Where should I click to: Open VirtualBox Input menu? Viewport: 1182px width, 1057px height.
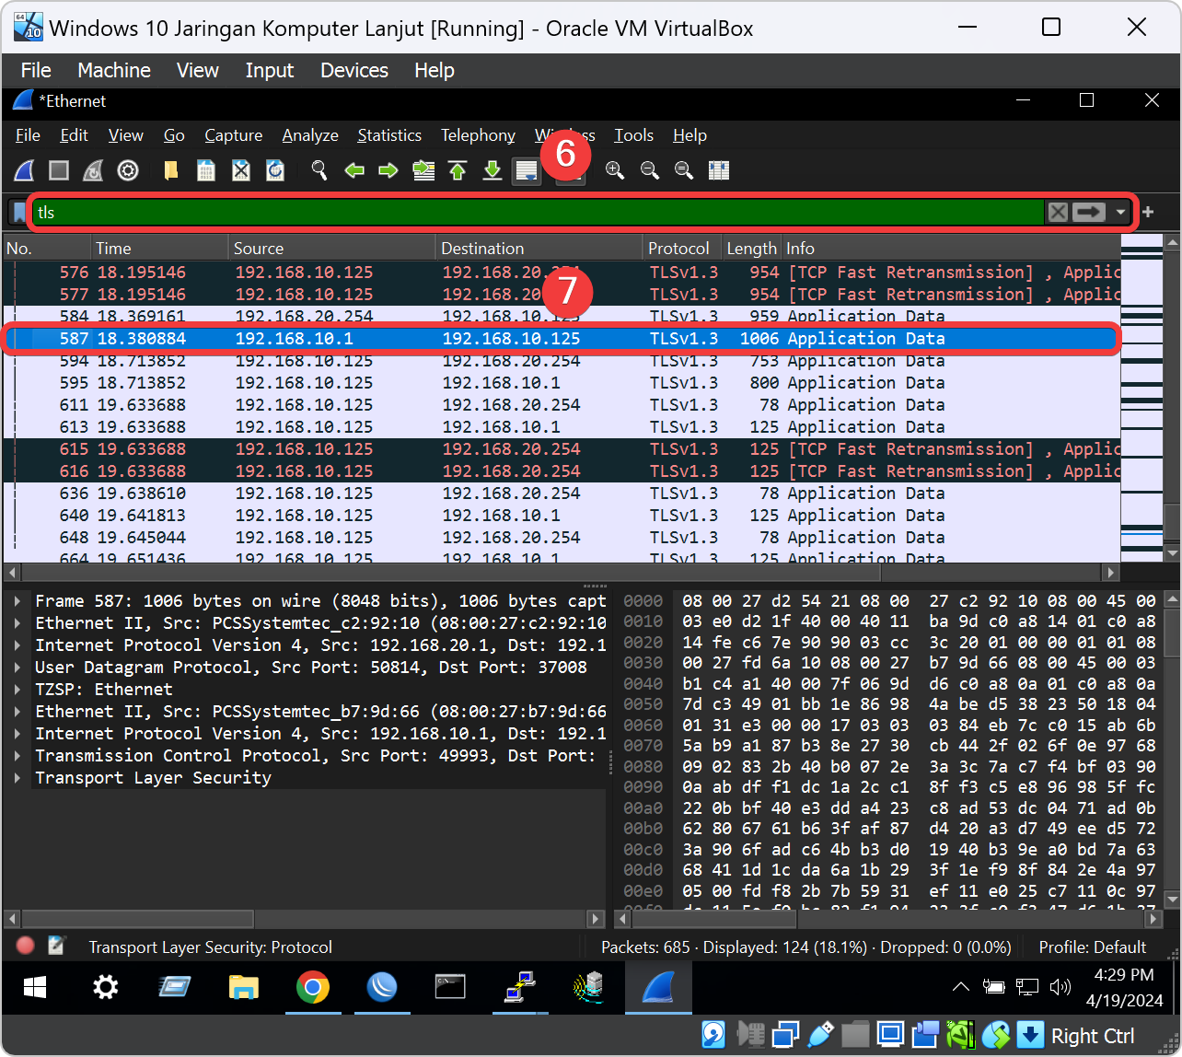pos(269,70)
